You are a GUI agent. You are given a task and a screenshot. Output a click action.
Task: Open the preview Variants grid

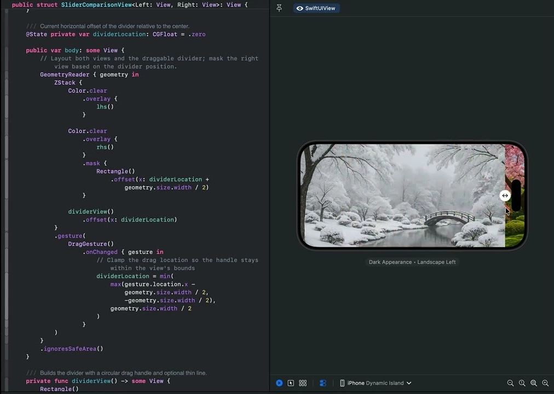pyautogui.click(x=303, y=383)
